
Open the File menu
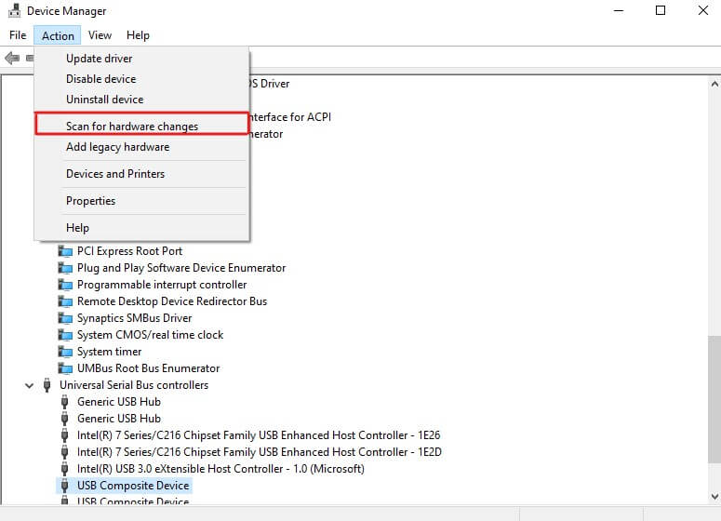click(18, 35)
